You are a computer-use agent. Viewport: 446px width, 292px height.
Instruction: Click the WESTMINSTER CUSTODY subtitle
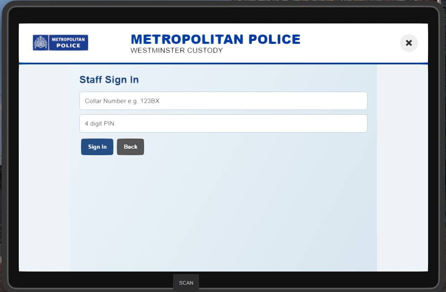point(177,50)
